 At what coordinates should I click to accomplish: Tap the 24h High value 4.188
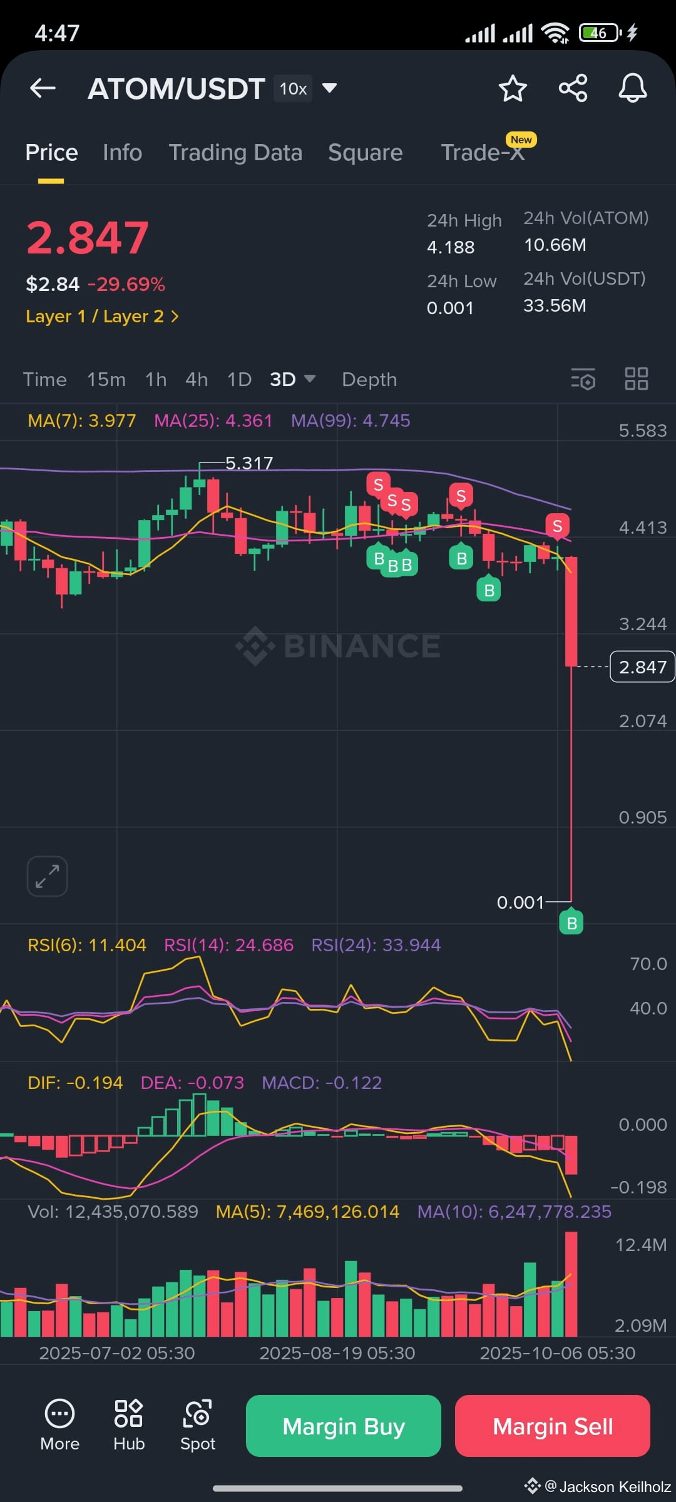pos(451,247)
